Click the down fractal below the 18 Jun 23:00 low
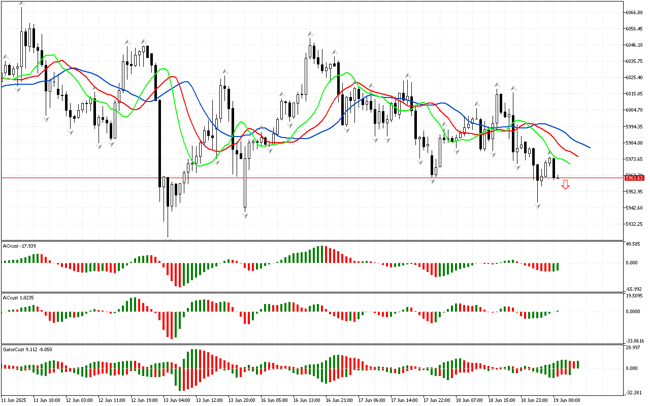The height and width of the screenshot is (406, 650). [537, 206]
